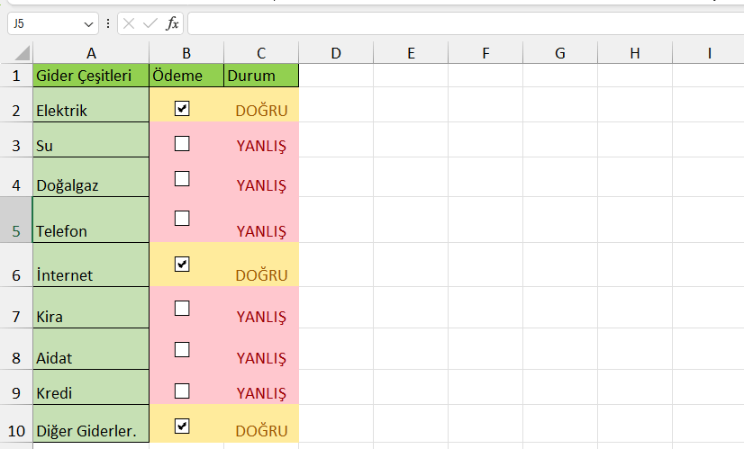The width and height of the screenshot is (744, 449).
Task: Select column H header
Action: pos(634,54)
